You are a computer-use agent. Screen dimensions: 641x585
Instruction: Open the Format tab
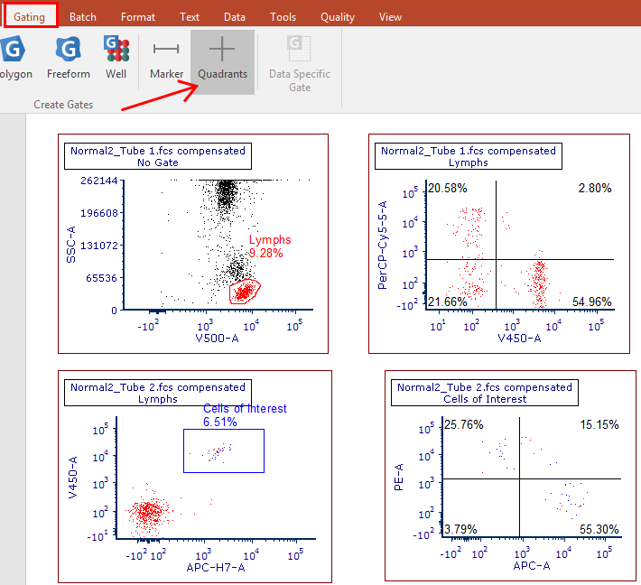pos(138,16)
